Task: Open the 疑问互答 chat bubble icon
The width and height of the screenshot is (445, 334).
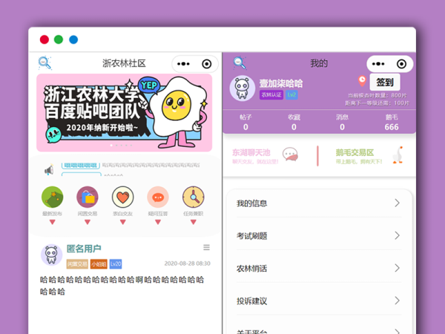Action: point(158,197)
